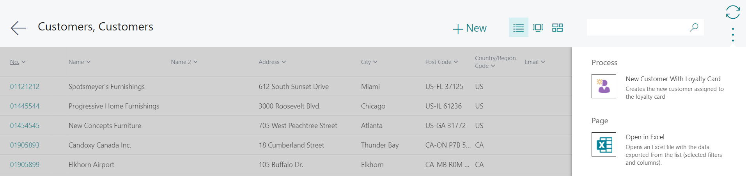Open the three-dot more options menu
This screenshot has height=176, width=746.
point(733,35)
